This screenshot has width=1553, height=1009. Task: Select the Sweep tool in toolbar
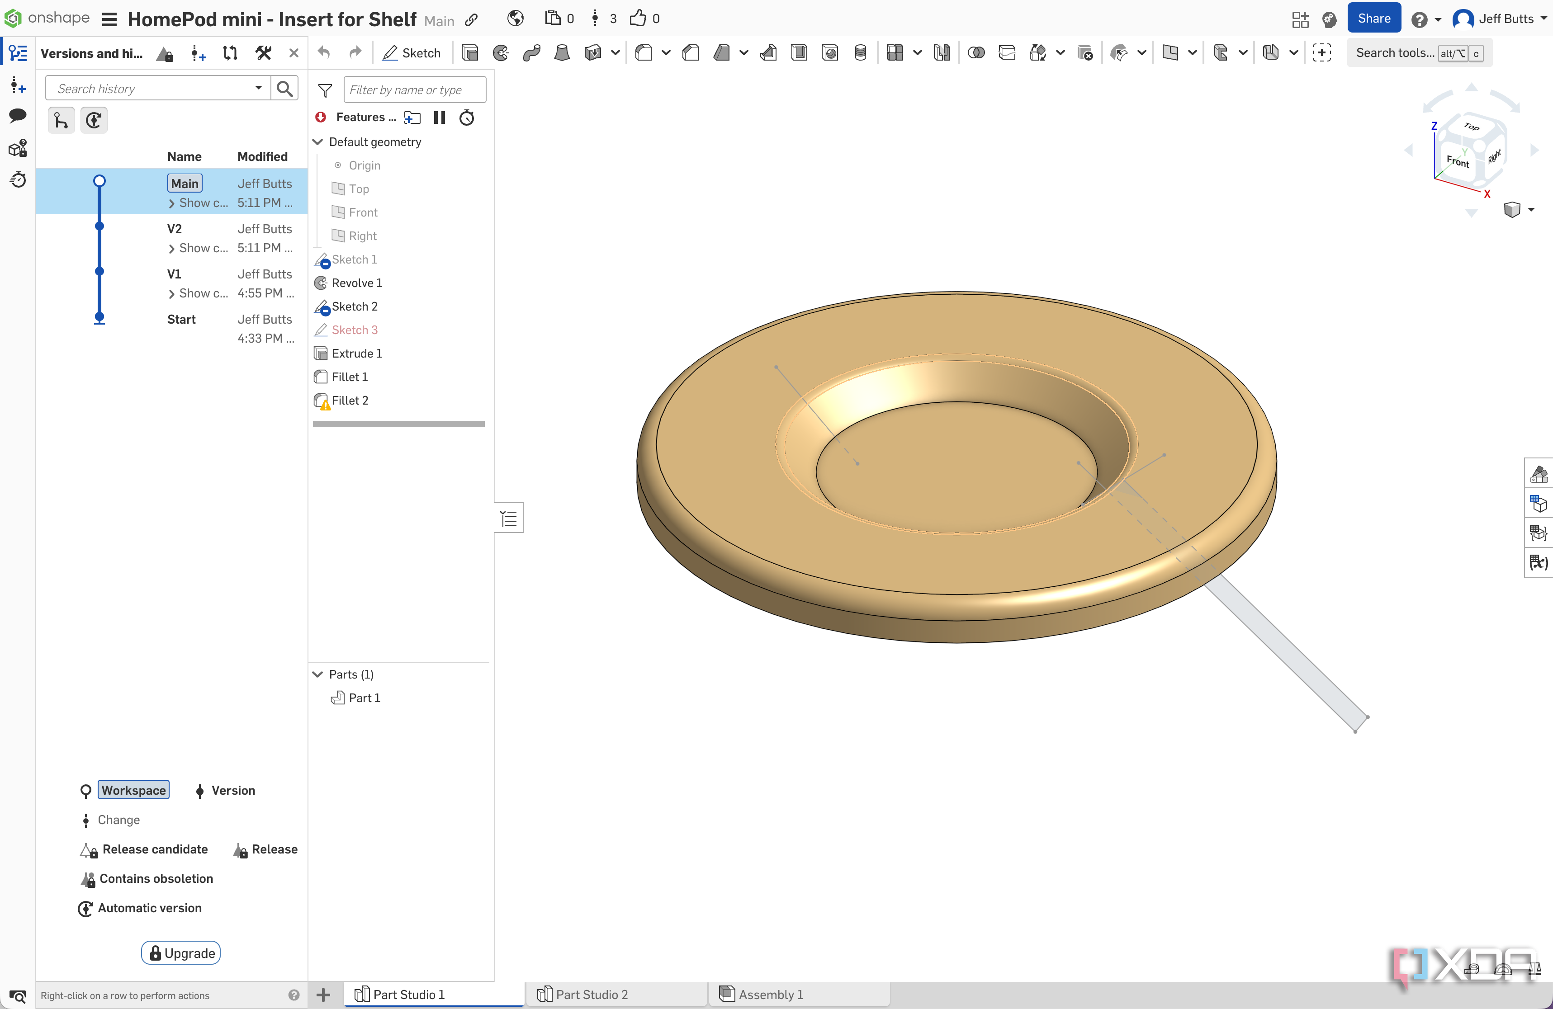coord(531,53)
